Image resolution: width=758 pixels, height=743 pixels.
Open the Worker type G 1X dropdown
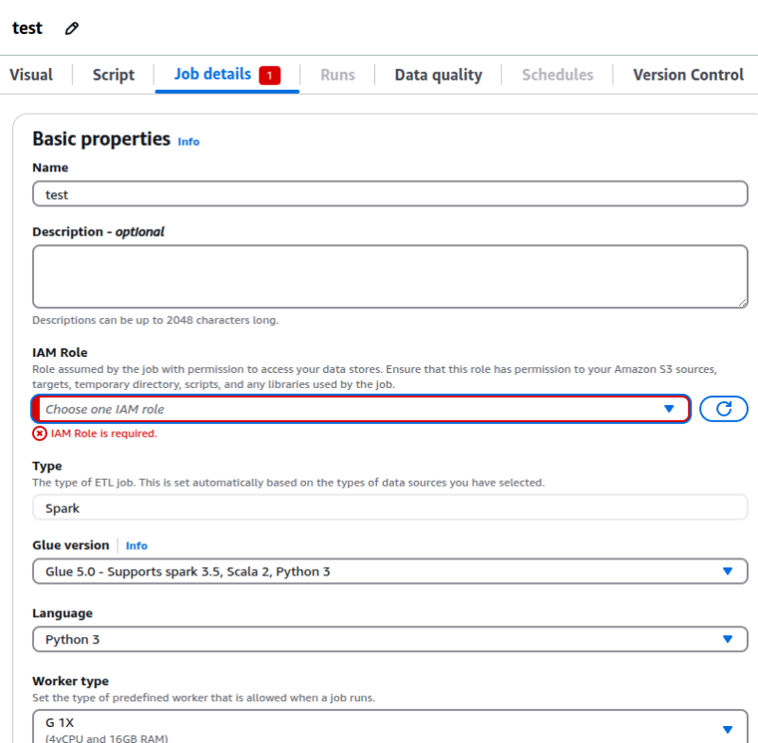pos(389,729)
